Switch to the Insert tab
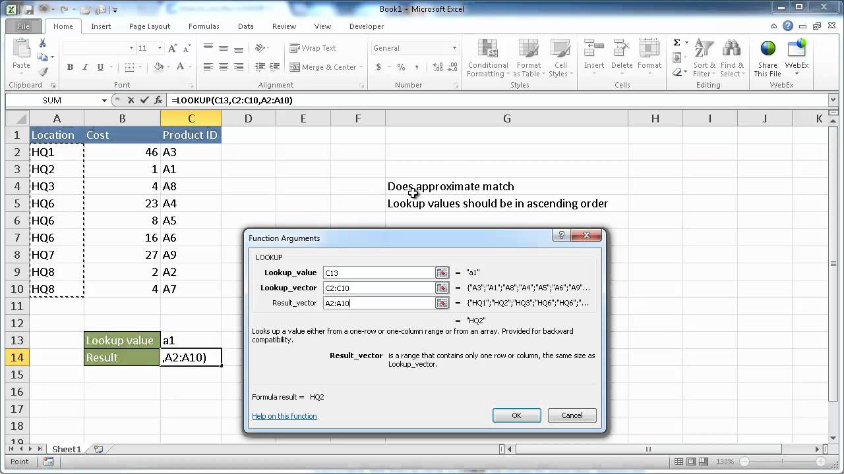844x474 pixels. click(x=101, y=26)
